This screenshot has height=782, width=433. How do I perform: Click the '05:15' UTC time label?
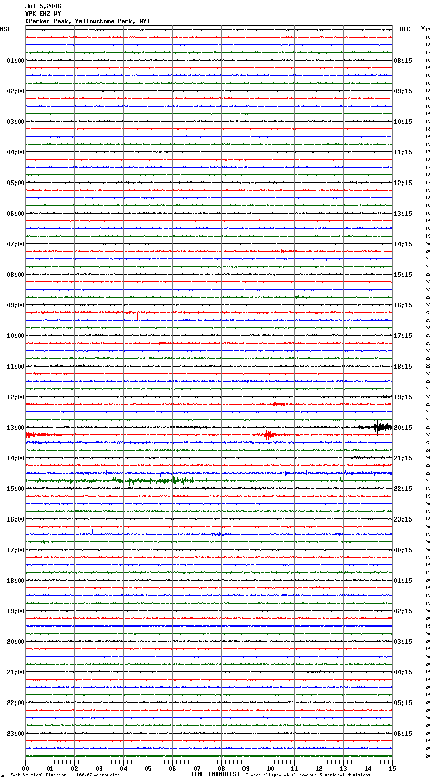point(403,703)
